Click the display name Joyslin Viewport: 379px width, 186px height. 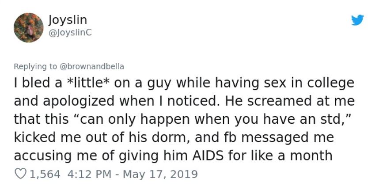click(68, 20)
